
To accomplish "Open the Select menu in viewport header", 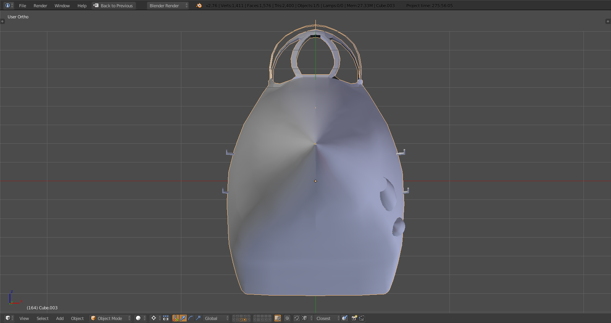I will pos(42,318).
